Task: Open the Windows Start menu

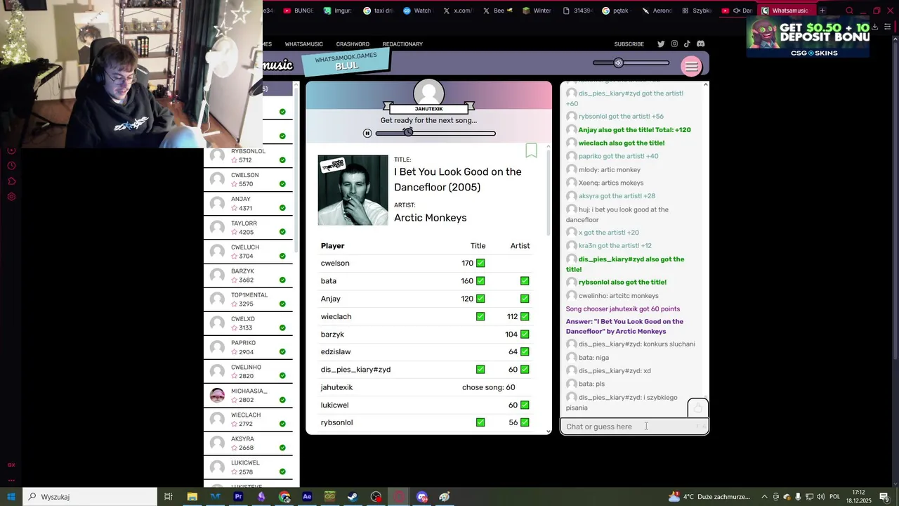Action: [11, 497]
